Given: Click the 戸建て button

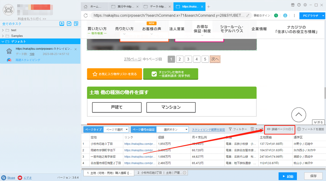Looking at the screenshot, I should pyautogui.click(x=117, y=107).
